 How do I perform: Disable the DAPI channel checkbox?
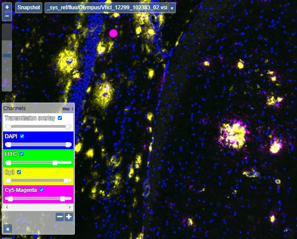tap(22, 136)
